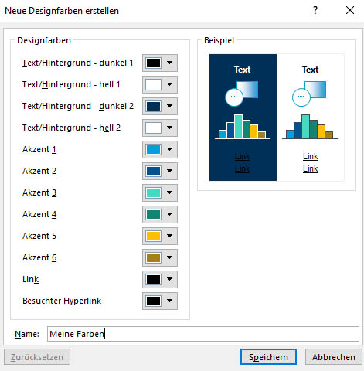Viewport: 364px width, 371px height.
Task: Click the label 'Text/Hintergrund - hell 1'
Action: (x=71, y=84)
